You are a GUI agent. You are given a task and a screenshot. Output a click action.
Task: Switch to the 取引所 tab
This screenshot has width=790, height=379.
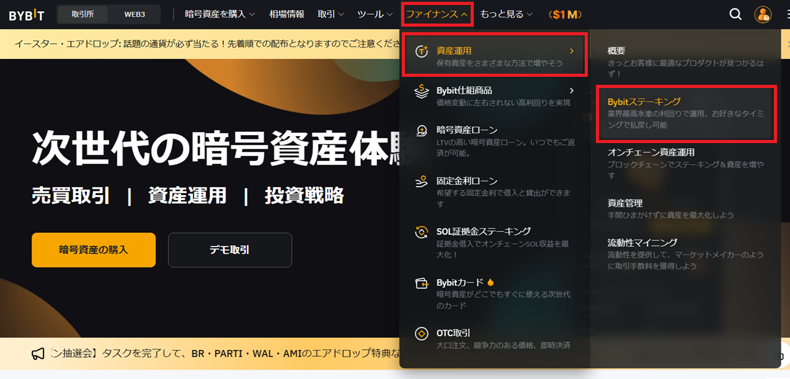point(82,14)
